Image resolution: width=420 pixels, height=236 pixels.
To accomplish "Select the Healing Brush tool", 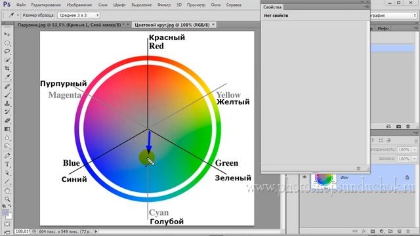I will (7, 87).
